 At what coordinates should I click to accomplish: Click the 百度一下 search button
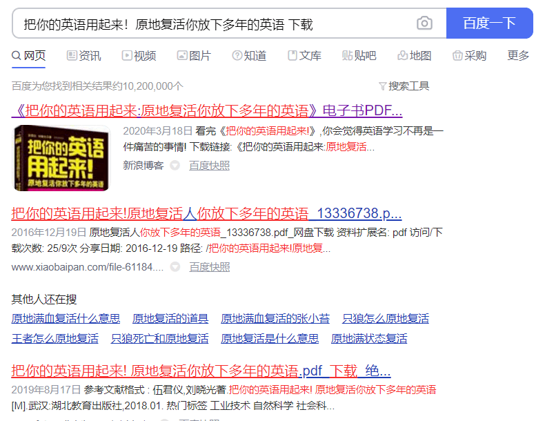[489, 23]
